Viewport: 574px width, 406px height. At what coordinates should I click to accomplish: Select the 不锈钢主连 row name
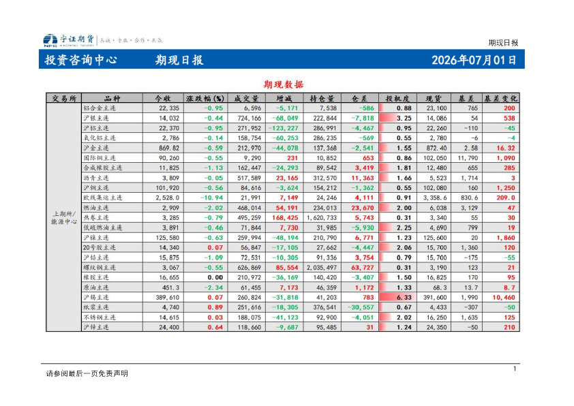(x=100, y=317)
